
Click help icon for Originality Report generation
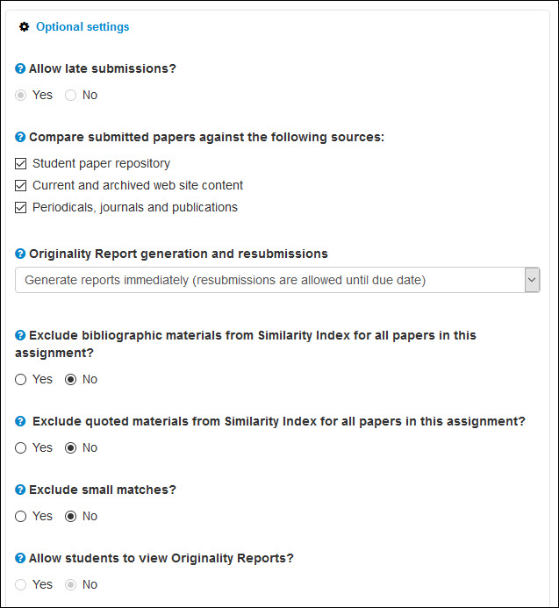20,254
